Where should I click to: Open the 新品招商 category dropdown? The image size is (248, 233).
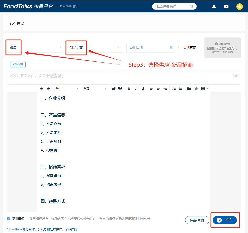click(x=94, y=47)
